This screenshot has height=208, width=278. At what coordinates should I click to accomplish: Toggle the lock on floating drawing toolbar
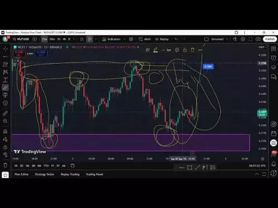click(185, 50)
